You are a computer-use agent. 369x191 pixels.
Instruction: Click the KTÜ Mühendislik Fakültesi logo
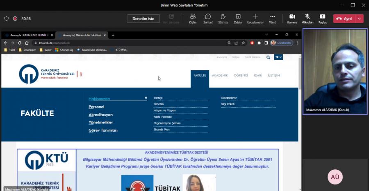click(x=50, y=74)
